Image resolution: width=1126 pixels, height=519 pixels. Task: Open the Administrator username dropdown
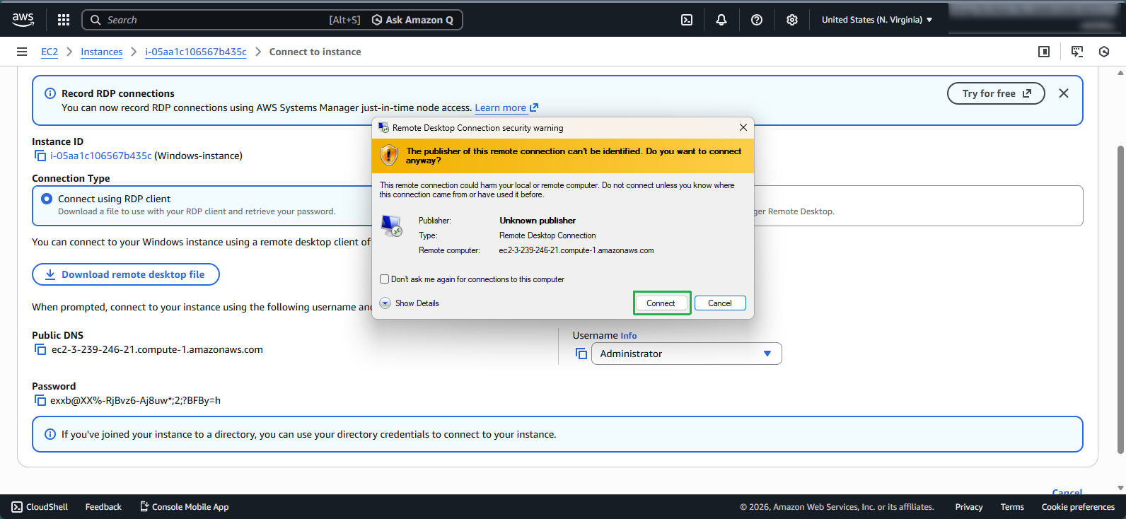(686, 354)
